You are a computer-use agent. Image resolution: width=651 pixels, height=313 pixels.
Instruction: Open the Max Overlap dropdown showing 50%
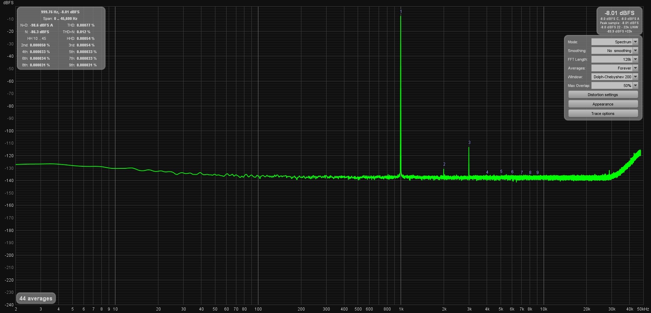point(615,86)
